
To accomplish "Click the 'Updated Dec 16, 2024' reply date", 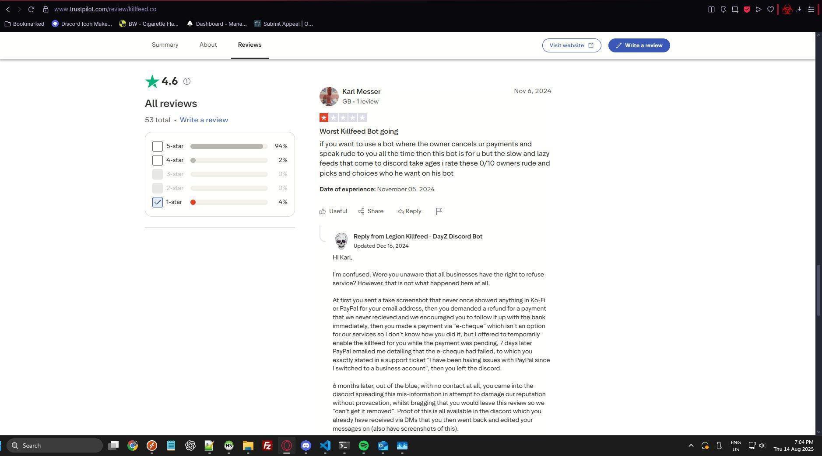I will click(381, 246).
